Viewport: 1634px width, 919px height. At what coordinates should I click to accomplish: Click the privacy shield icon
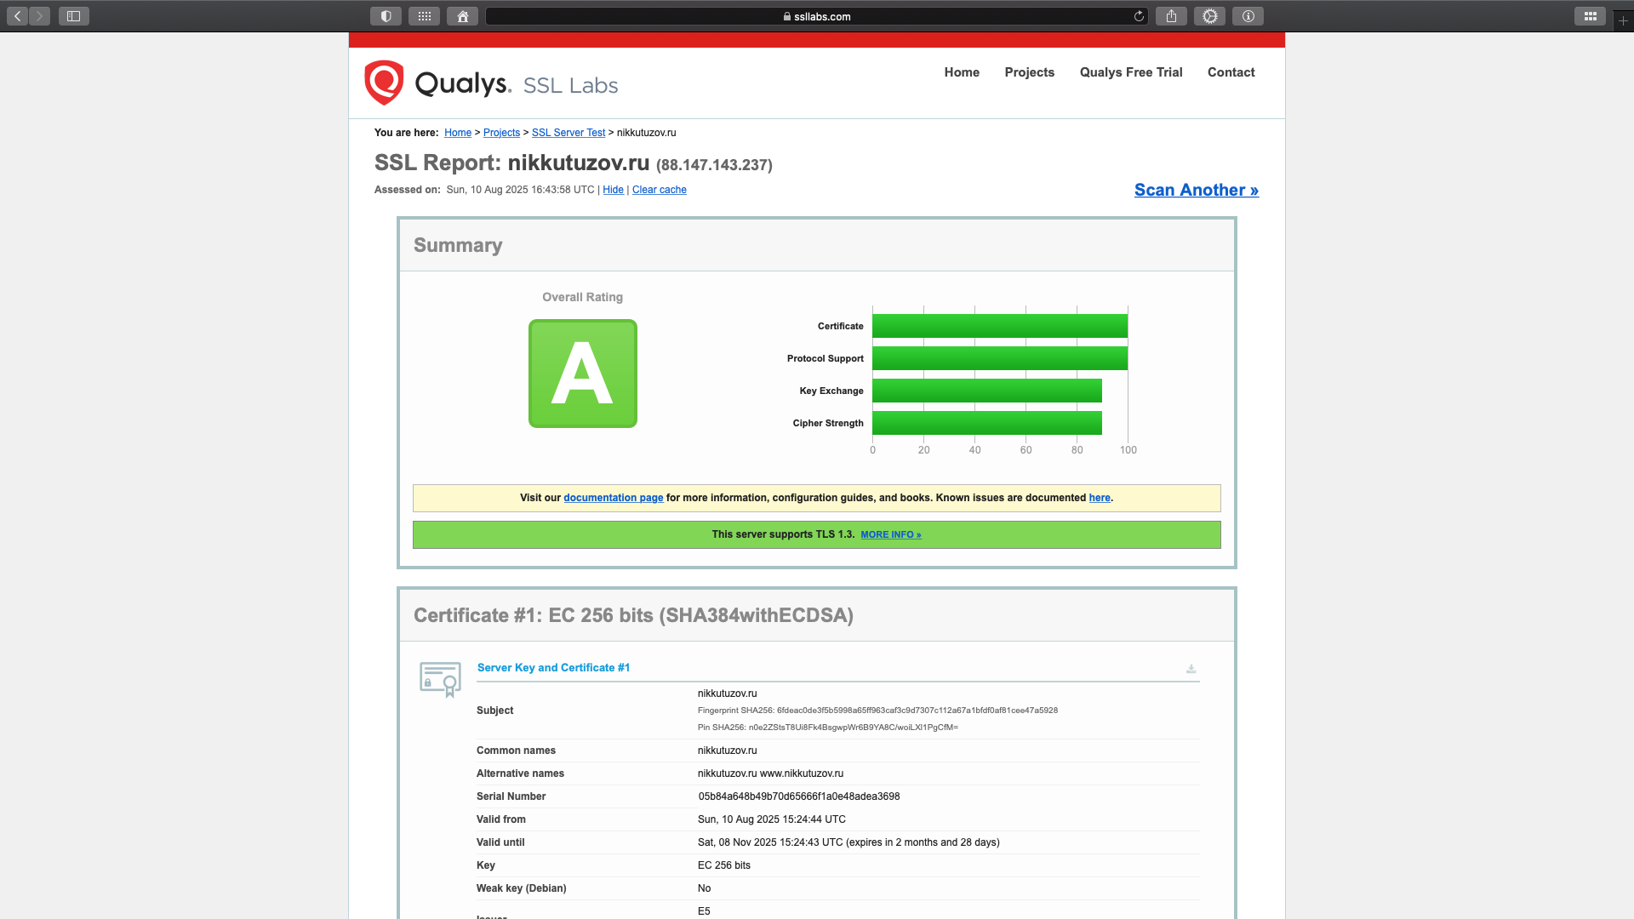386,16
